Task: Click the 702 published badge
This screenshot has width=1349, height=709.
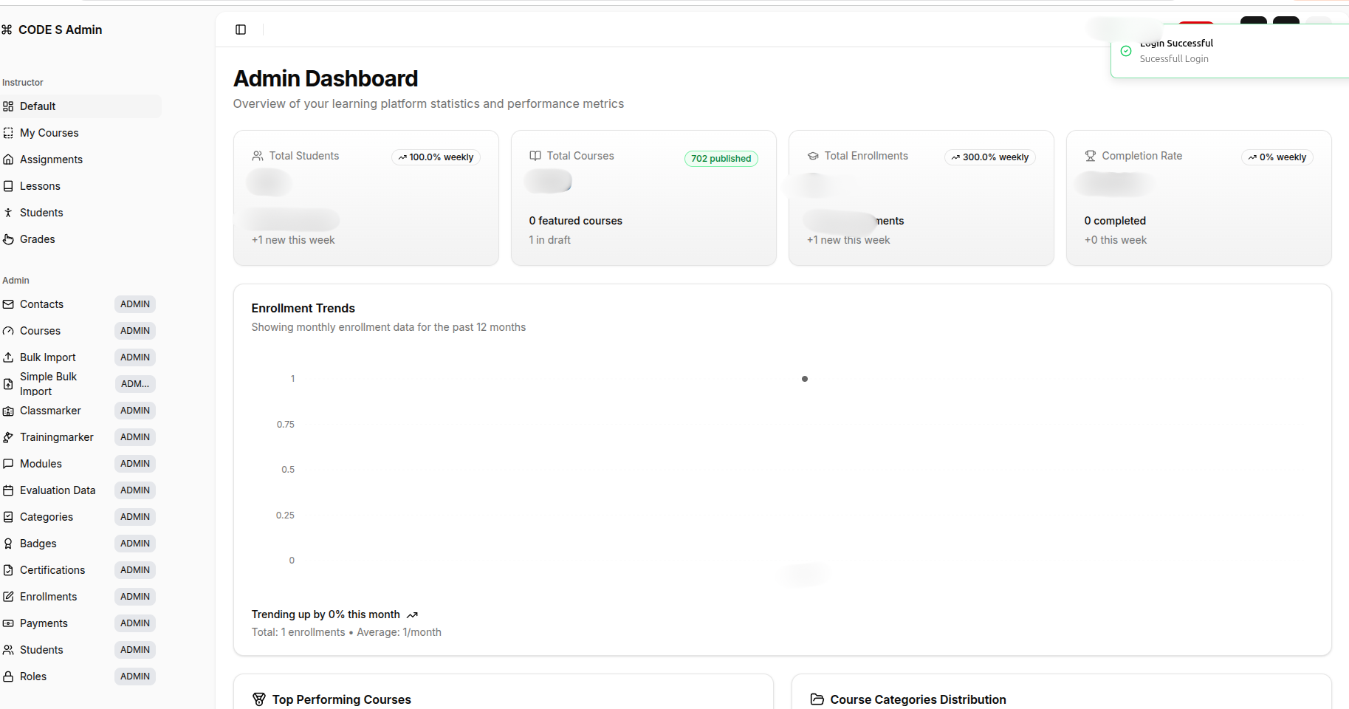Action: (721, 158)
